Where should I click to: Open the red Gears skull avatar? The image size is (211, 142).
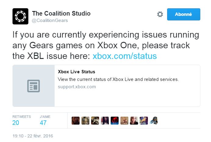tap(115, 121)
